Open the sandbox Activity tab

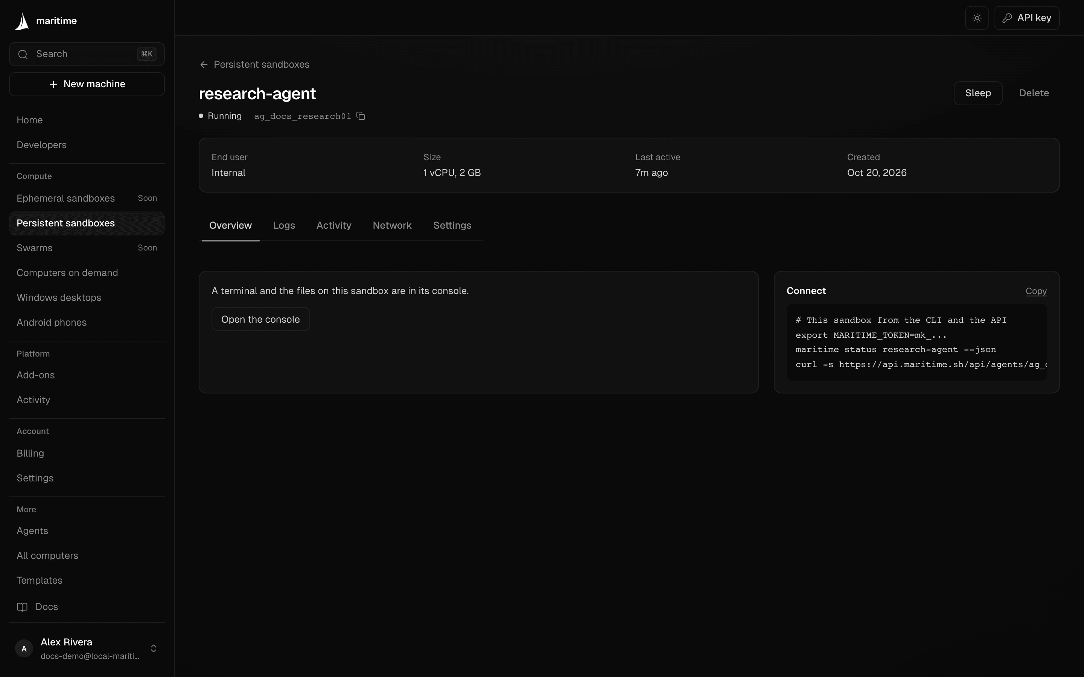point(334,225)
